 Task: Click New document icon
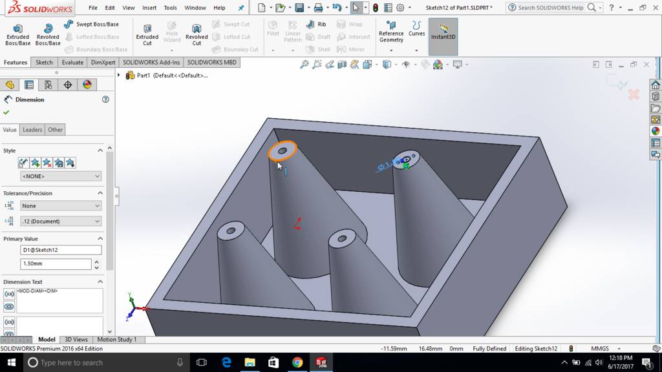coord(262,8)
